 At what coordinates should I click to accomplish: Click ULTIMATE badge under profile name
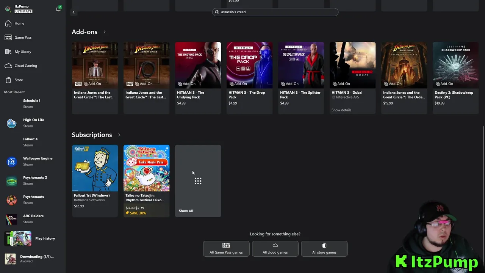(x=23, y=12)
